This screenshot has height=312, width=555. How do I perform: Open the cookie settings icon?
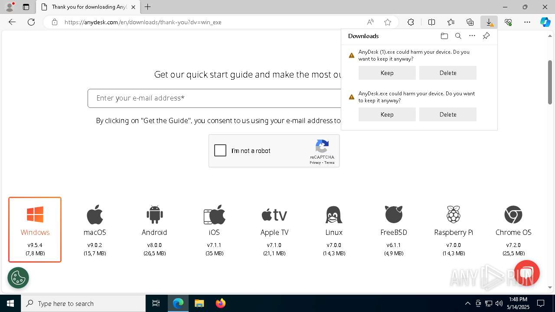[18, 278]
